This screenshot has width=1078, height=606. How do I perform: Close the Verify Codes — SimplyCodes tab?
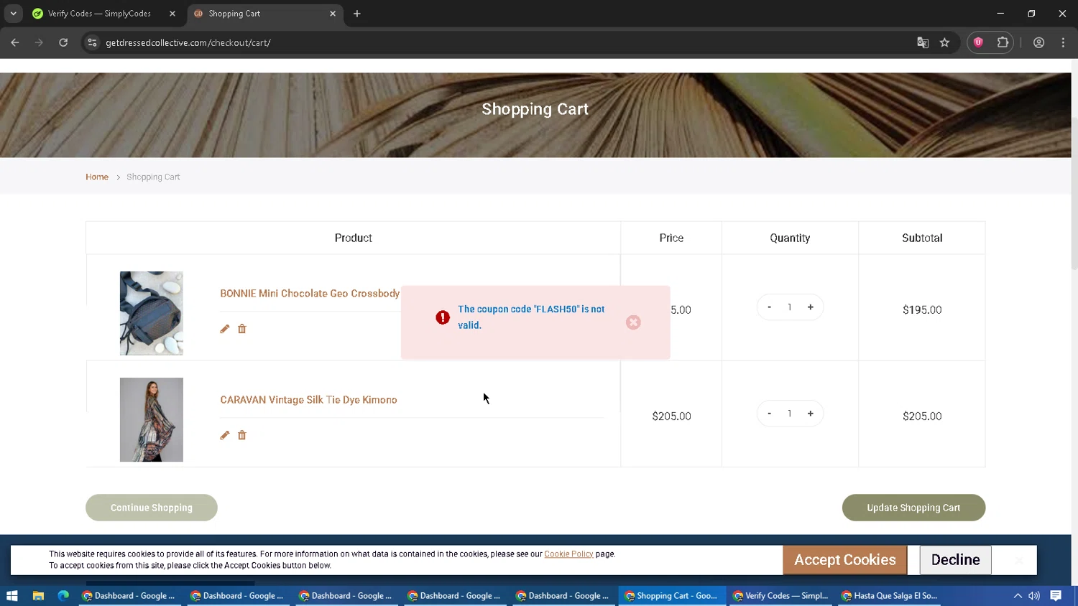[172, 14]
